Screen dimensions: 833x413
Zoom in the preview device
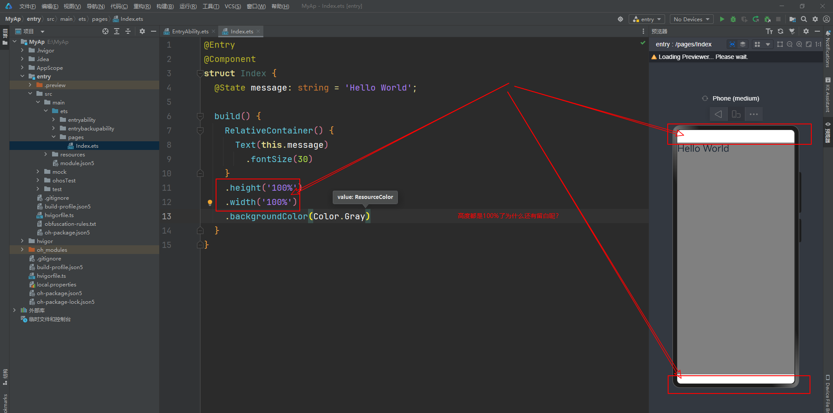click(799, 44)
